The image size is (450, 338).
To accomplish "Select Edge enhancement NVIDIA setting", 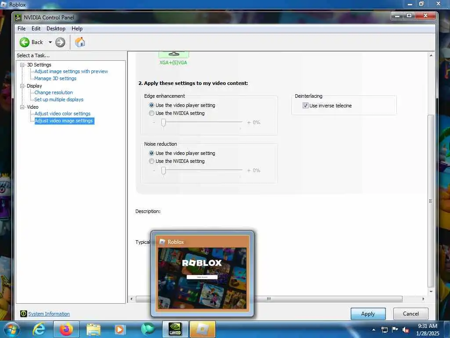I will (x=152, y=113).
